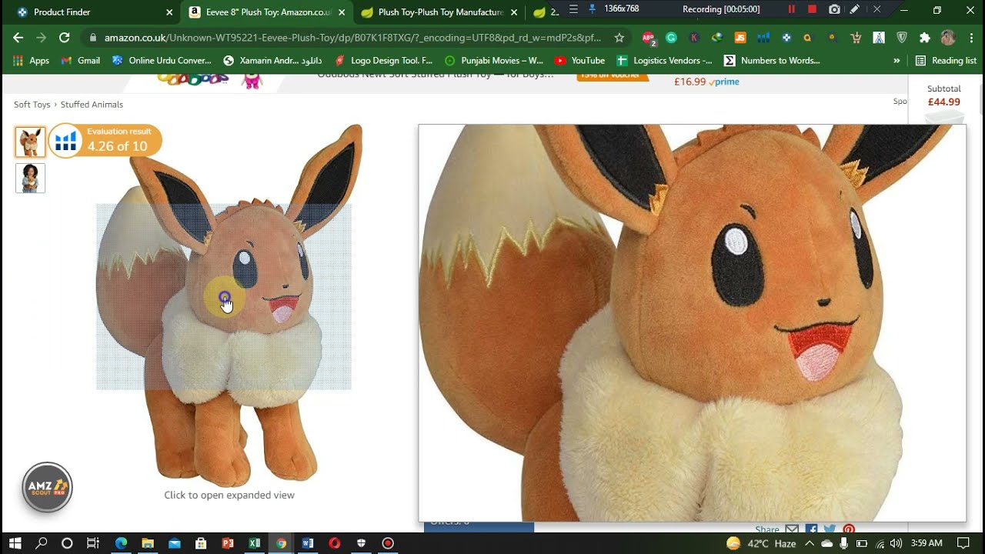Reload the current page

64,38
